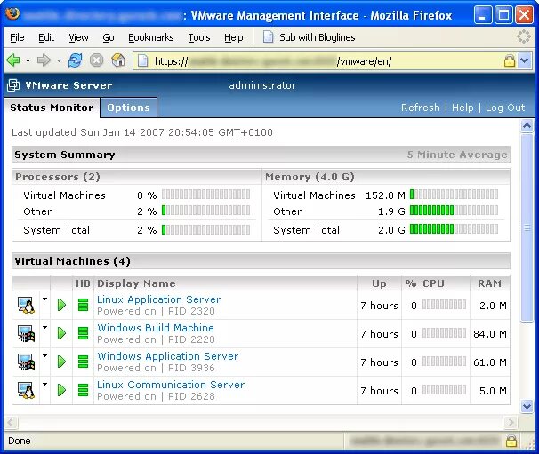
Task: Click the heartbeat indicator for Linux Communication Server
Action: (83, 390)
